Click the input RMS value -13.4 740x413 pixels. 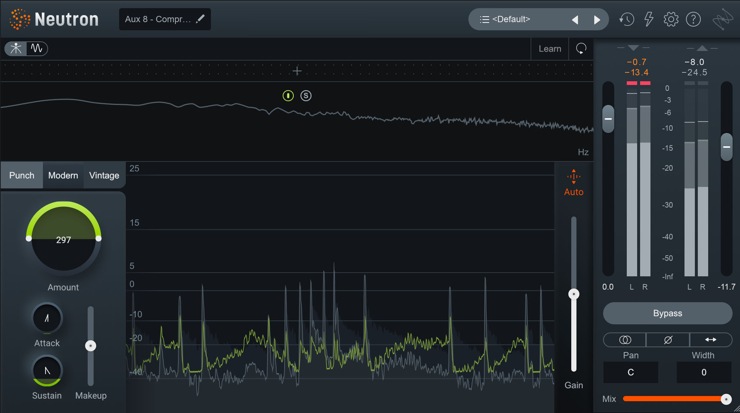click(x=637, y=72)
